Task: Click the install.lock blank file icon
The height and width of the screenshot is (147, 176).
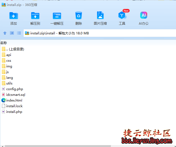Action: pyautogui.click(x=4, y=106)
